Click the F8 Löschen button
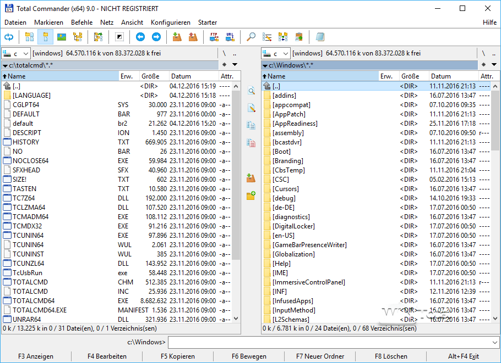 click(x=391, y=356)
